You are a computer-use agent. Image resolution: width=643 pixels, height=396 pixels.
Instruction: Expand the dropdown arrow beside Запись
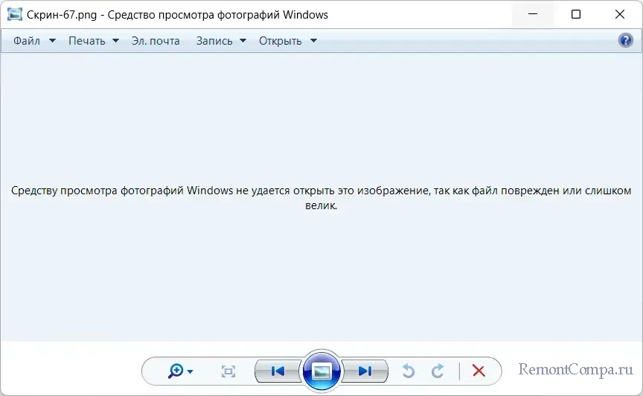(243, 41)
